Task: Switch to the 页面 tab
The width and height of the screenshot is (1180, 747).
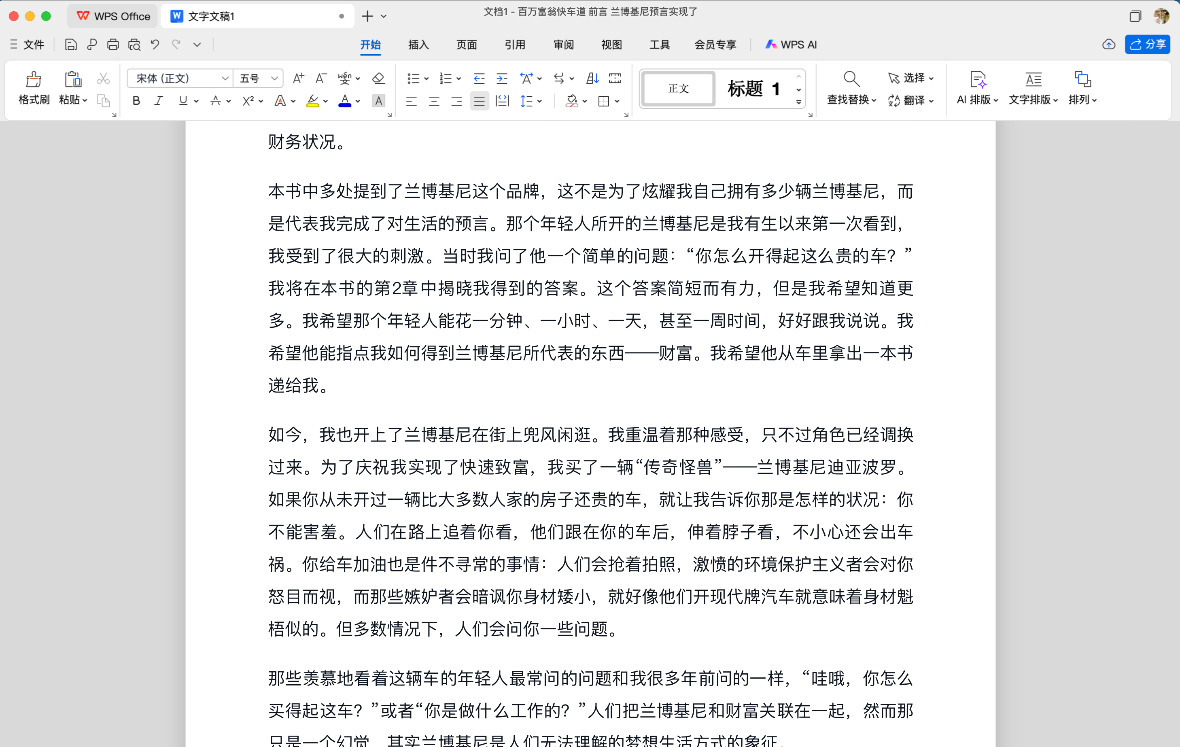Action: [467, 45]
